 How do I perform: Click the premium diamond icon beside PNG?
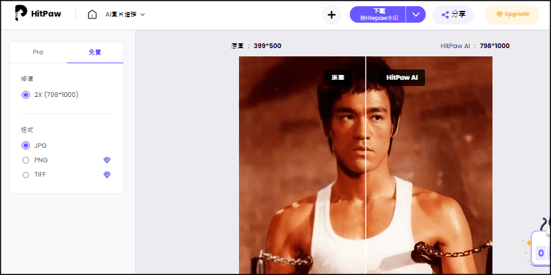coord(107,160)
